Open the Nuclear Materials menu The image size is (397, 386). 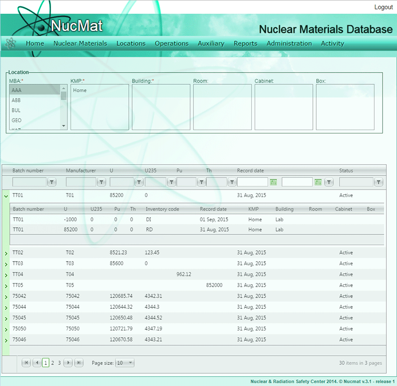click(x=80, y=44)
